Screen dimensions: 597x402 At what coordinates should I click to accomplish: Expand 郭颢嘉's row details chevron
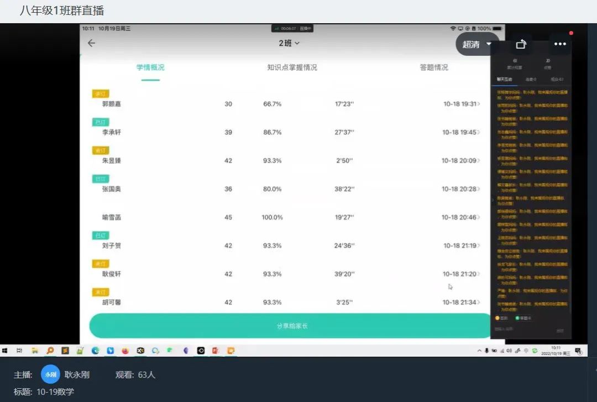[x=479, y=104]
